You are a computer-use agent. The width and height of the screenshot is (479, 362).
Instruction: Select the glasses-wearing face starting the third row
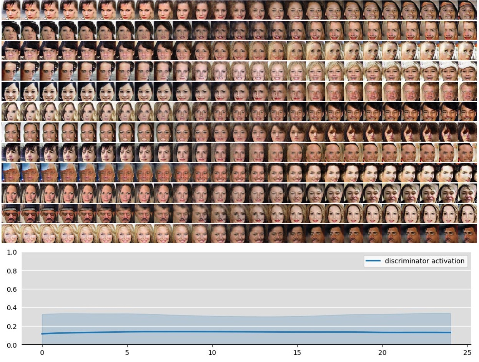point(11,51)
